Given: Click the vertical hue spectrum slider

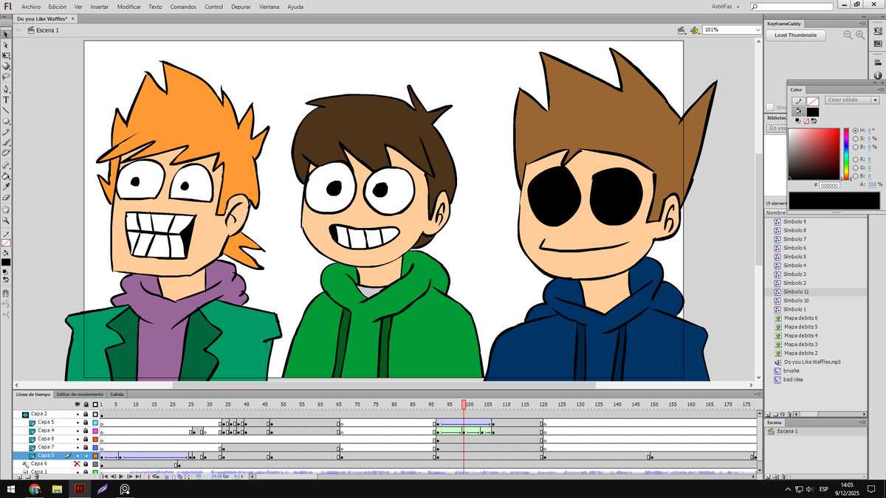Looking at the screenshot, I should pyautogui.click(x=846, y=154).
